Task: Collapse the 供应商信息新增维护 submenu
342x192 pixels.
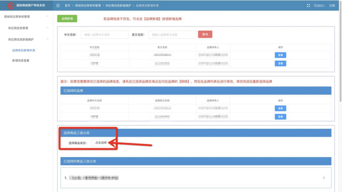Action: click(47, 39)
